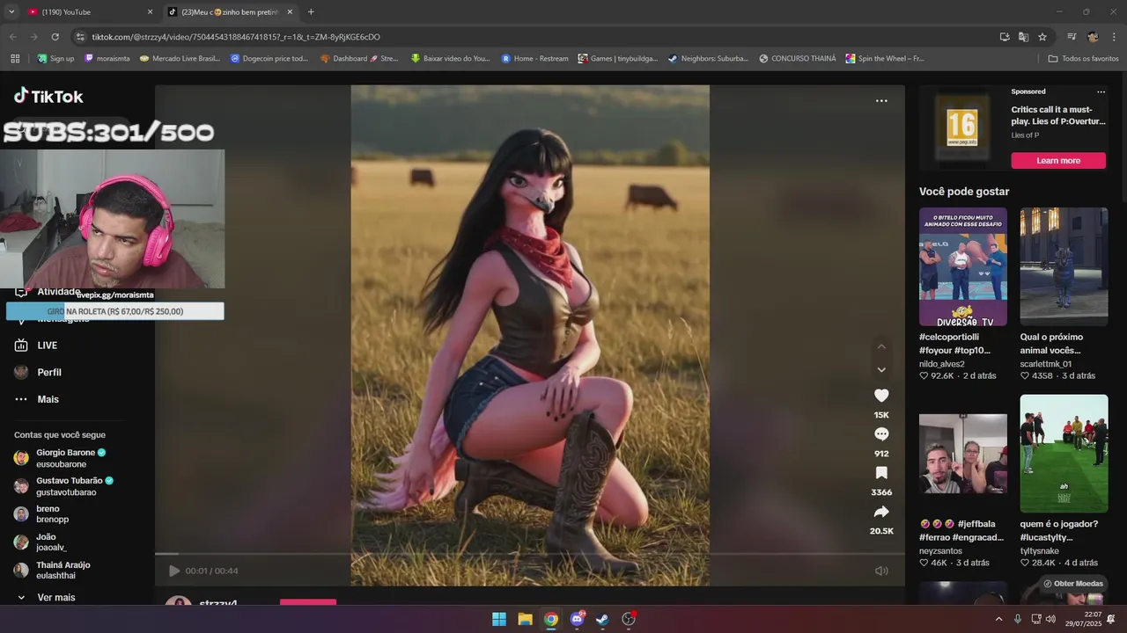Open Todos os favoritos folder

(1083, 58)
